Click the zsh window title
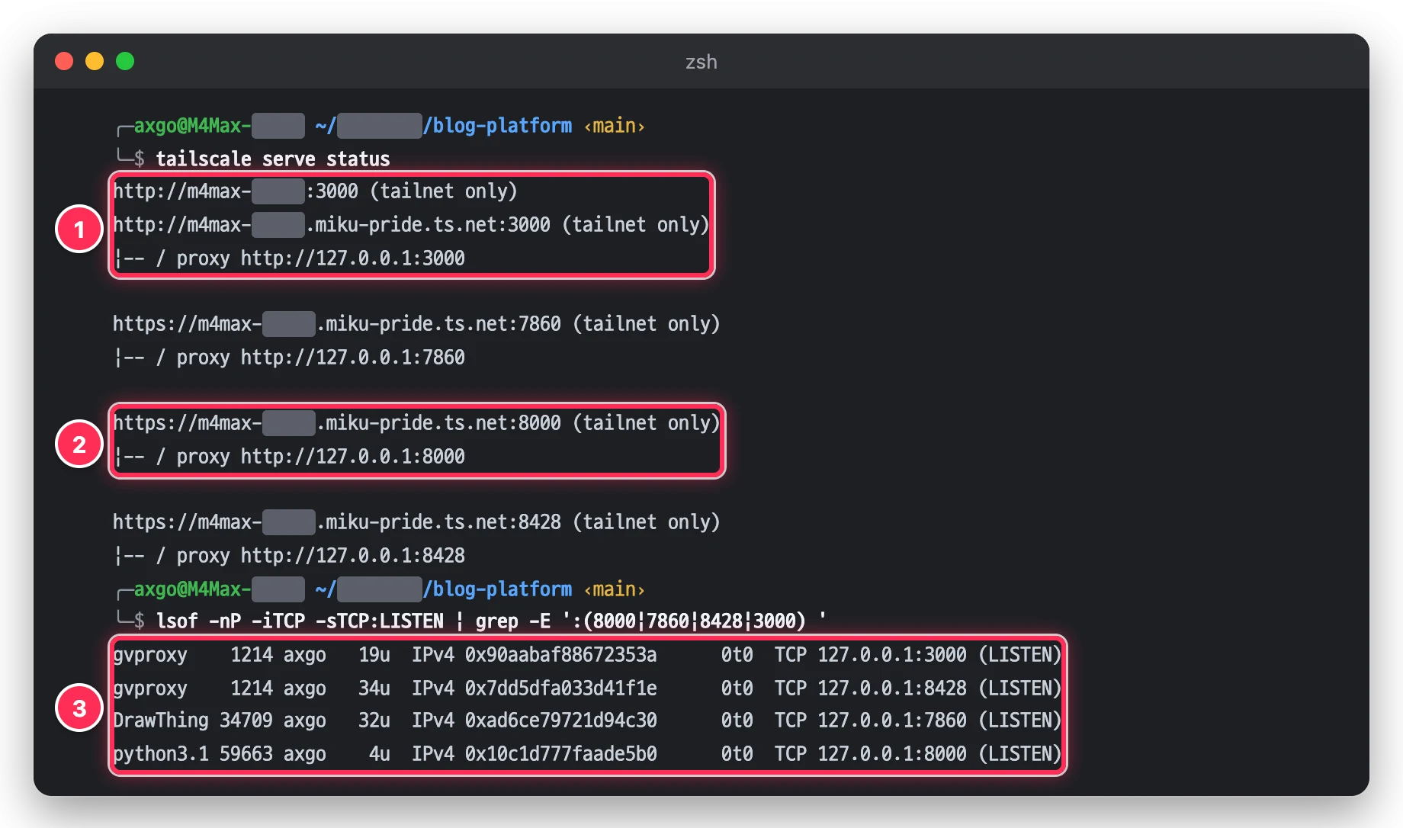The height and width of the screenshot is (828, 1403). (x=701, y=62)
